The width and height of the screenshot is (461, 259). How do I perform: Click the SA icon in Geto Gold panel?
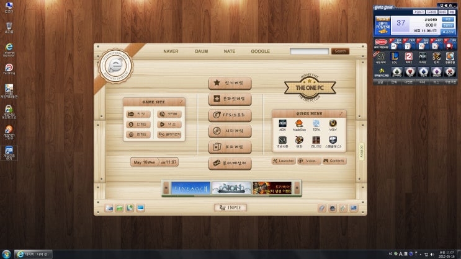381,56
